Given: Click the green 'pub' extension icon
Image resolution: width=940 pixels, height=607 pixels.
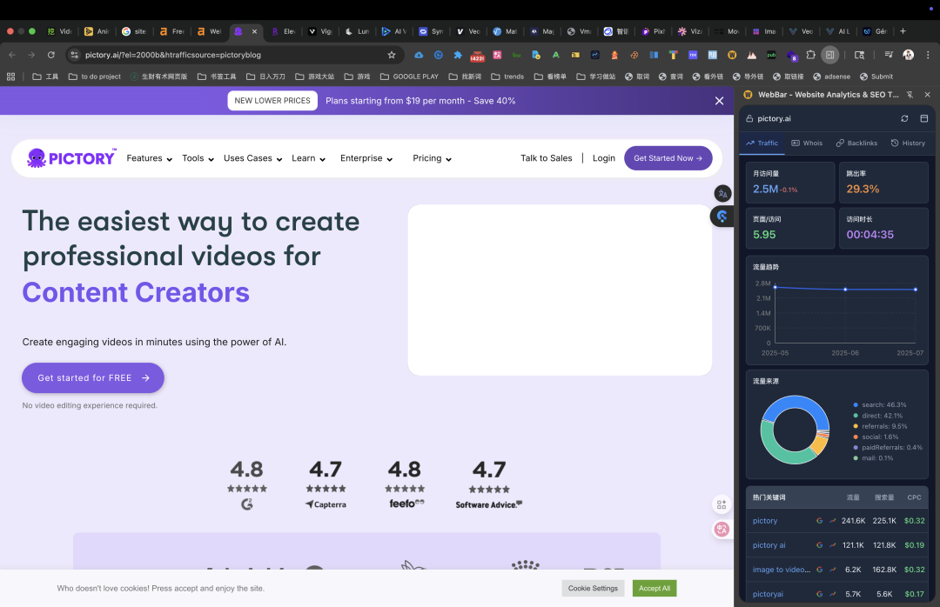Looking at the screenshot, I should [771, 55].
